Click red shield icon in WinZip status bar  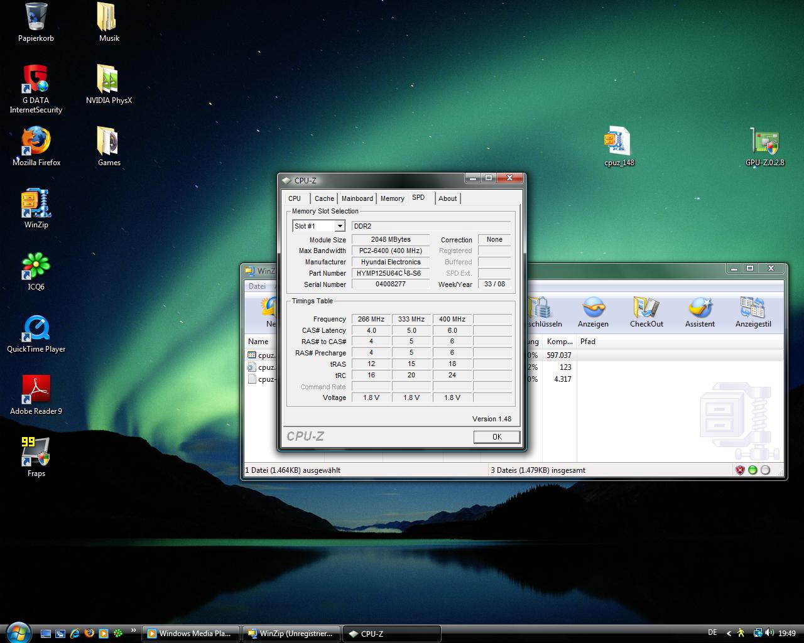pyautogui.click(x=740, y=470)
